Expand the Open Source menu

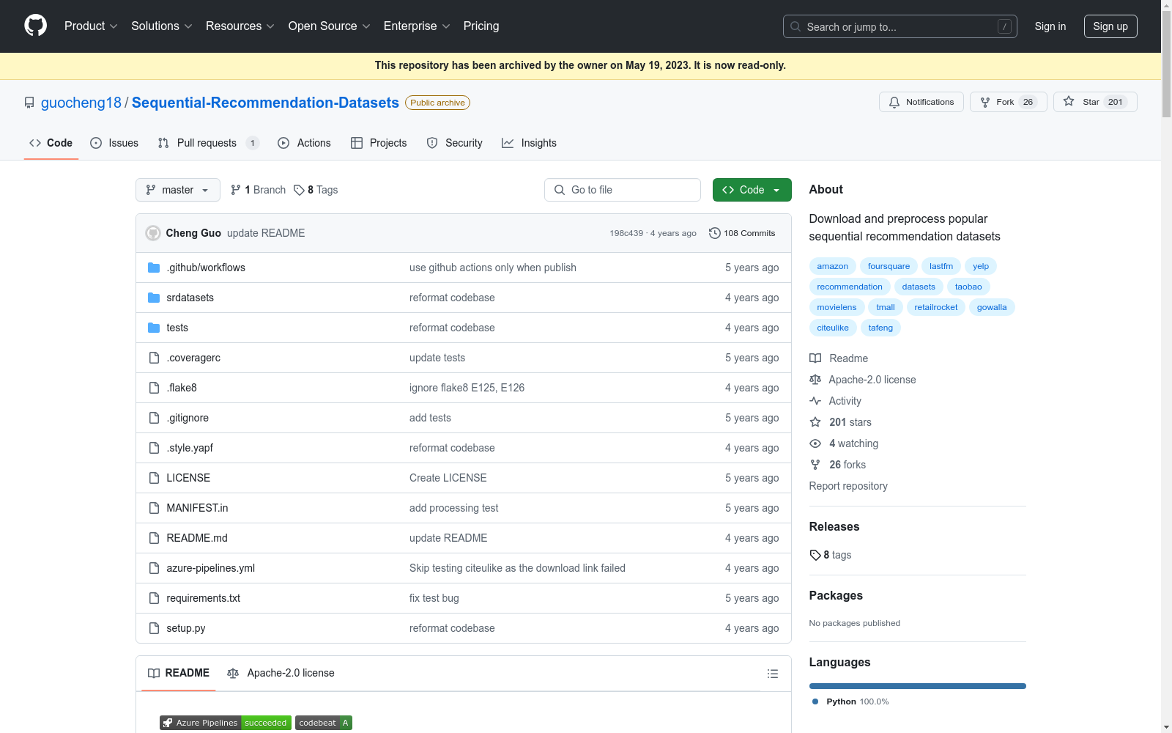point(330,26)
